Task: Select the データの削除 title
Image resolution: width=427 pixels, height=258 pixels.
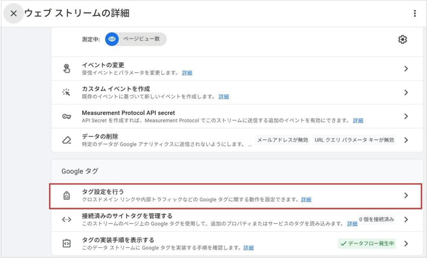Action: [100, 136]
